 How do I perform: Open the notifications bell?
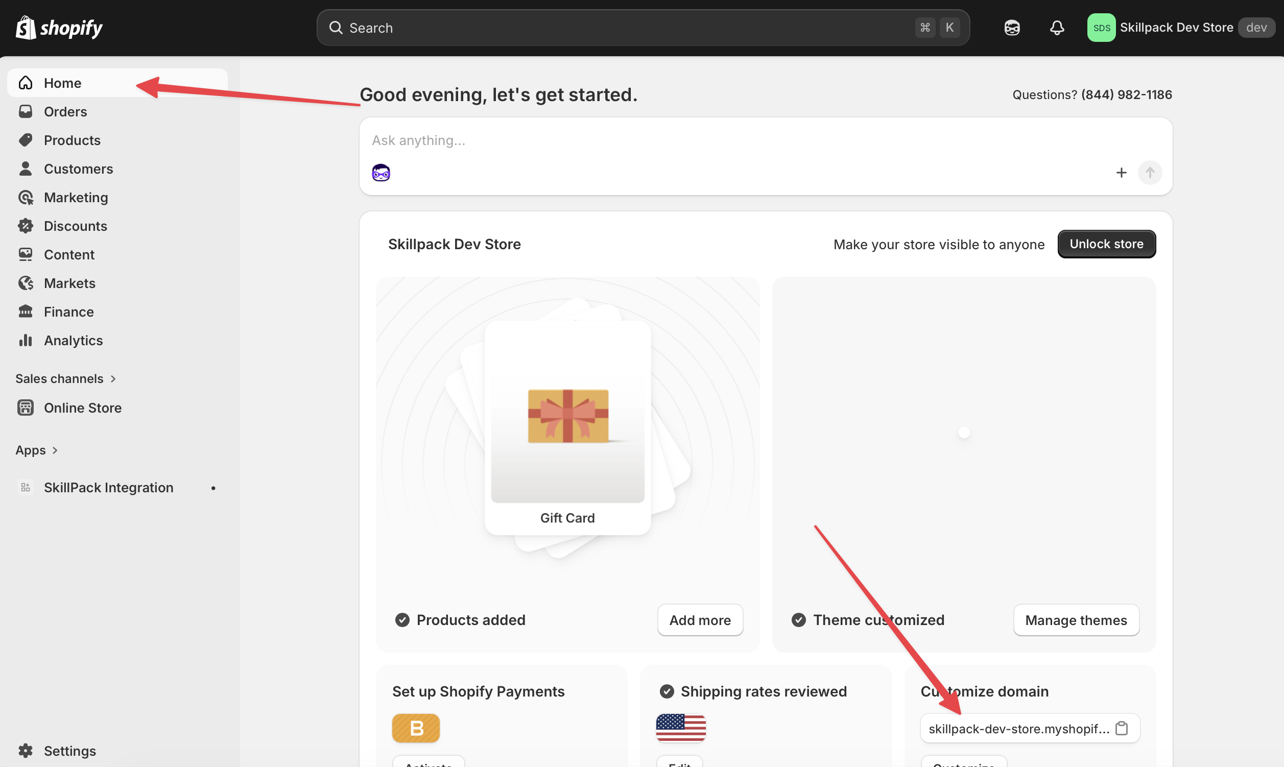coord(1057,28)
